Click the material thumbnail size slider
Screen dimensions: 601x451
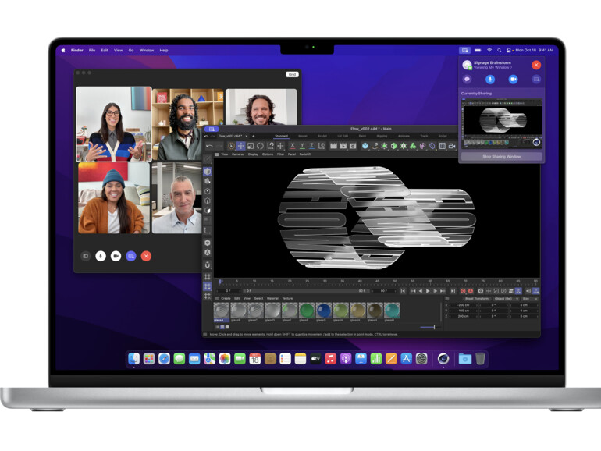429,327
